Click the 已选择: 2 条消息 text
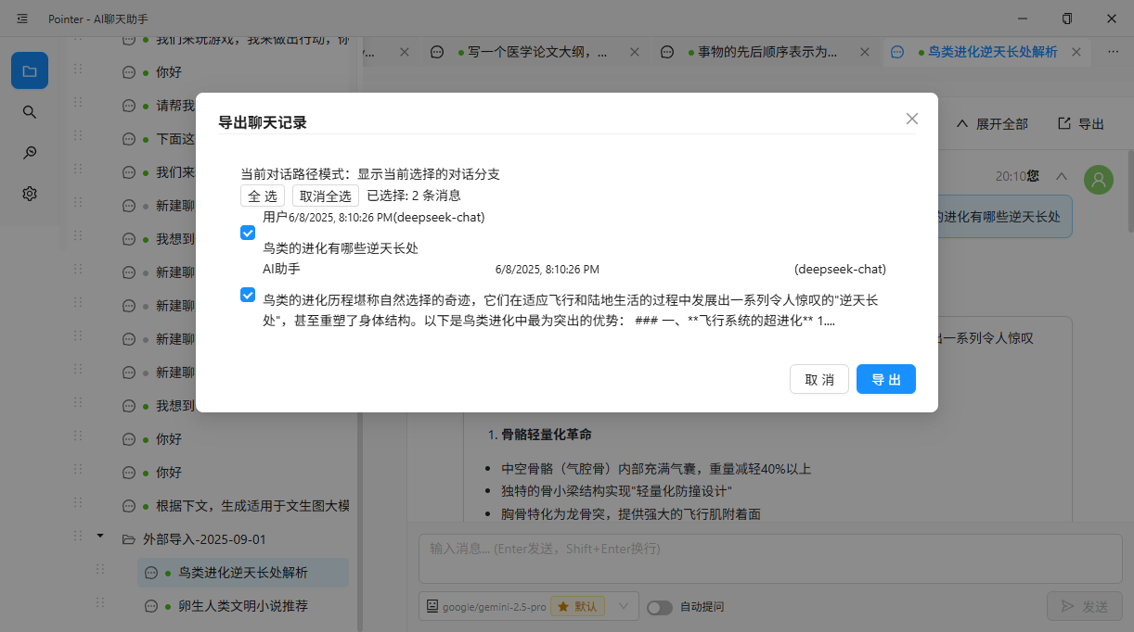The height and width of the screenshot is (632, 1134). pyautogui.click(x=414, y=196)
